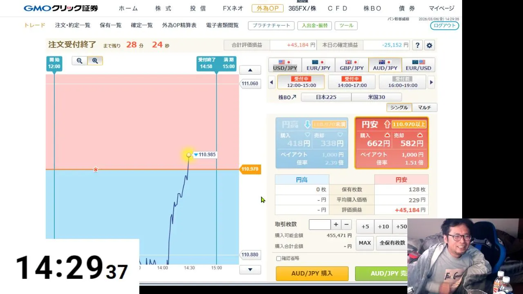The width and height of the screenshot is (523, 294).
Task: Click GMO Click Securities logo
Action: tap(61, 8)
